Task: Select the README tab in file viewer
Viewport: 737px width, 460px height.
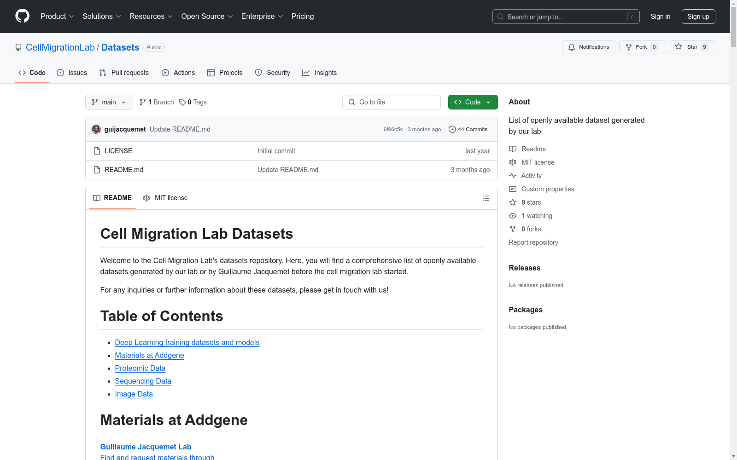Action: tap(112, 198)
